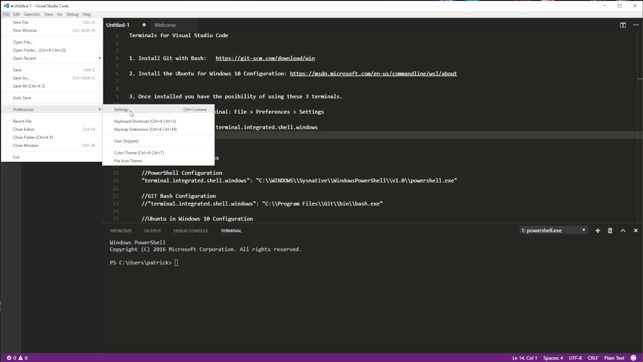Open User Snippets entry

[x=158, y=141]
